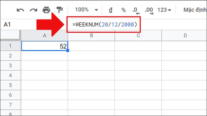Apply percent format icon
207x116 pixels.
123,10
